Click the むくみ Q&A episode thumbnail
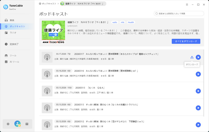The height and width of the screenshot is (132, 209). pyautogui.click(x=47, y=91)
